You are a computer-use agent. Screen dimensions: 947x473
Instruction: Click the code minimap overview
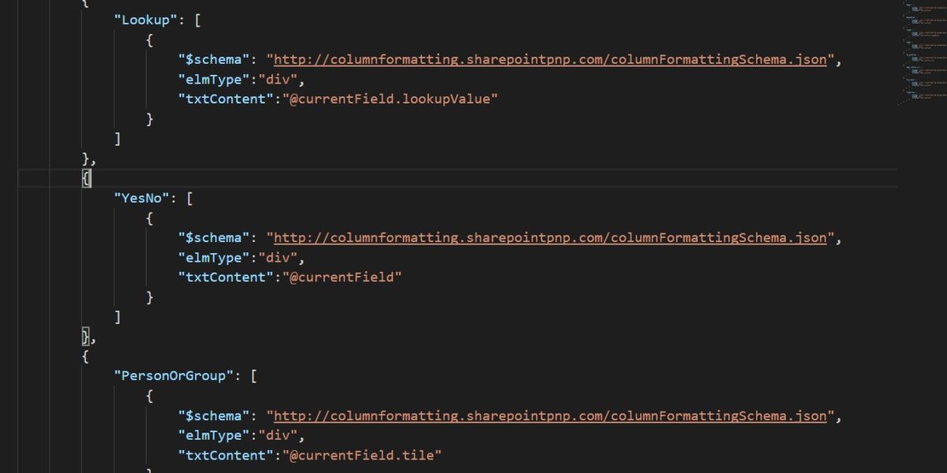(x=922, y=52)
